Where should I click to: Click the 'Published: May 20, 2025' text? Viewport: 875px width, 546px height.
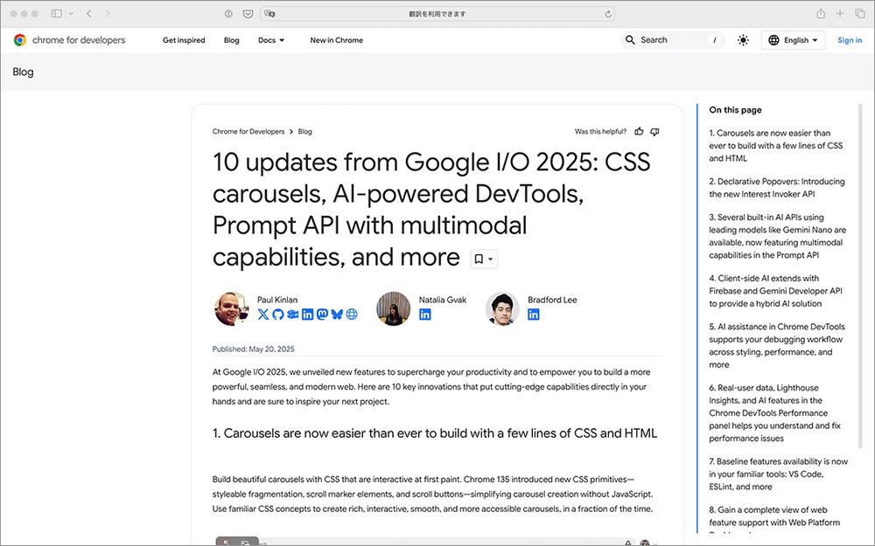coord(254,349)
